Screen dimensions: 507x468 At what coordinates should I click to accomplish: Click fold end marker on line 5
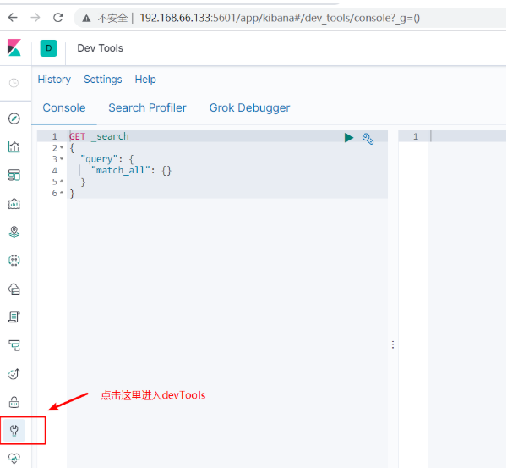click(62, 182)
